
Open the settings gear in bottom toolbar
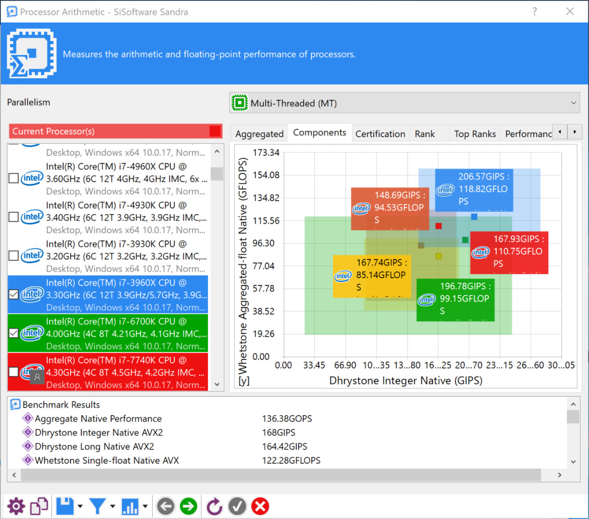[x=16, y=506]
